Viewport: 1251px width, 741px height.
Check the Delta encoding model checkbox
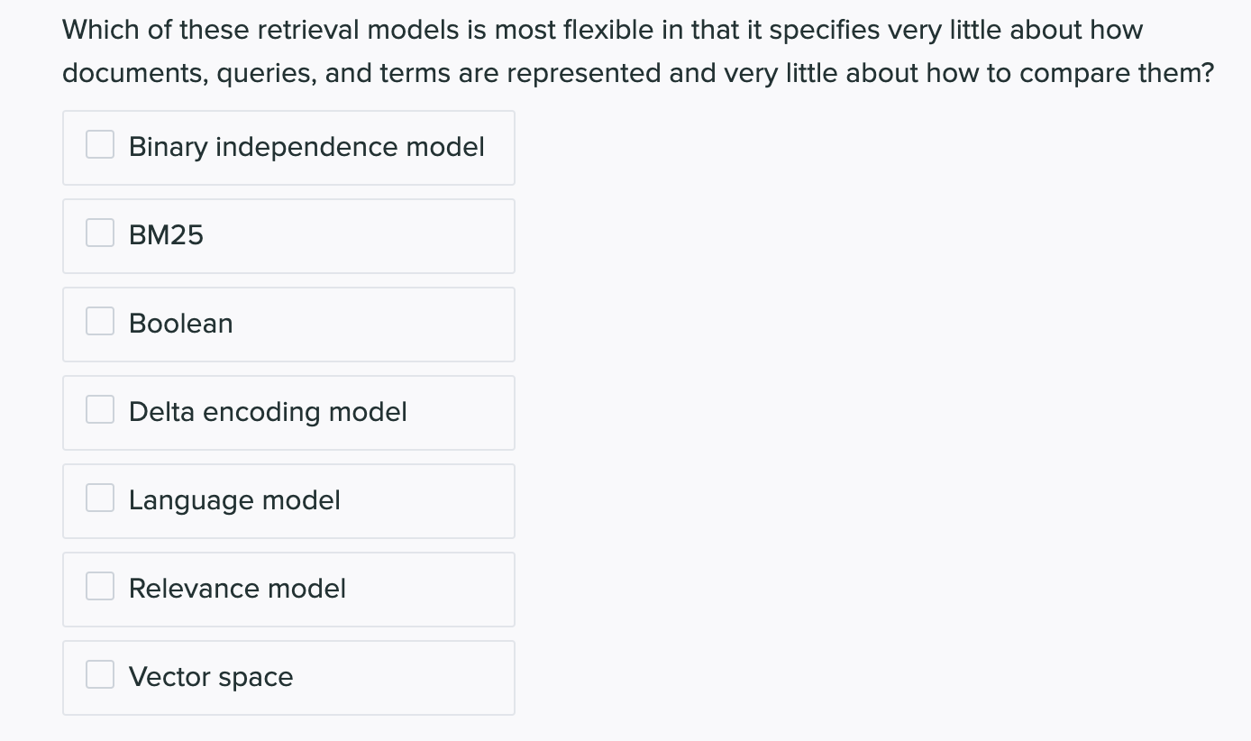click(99, 408)
